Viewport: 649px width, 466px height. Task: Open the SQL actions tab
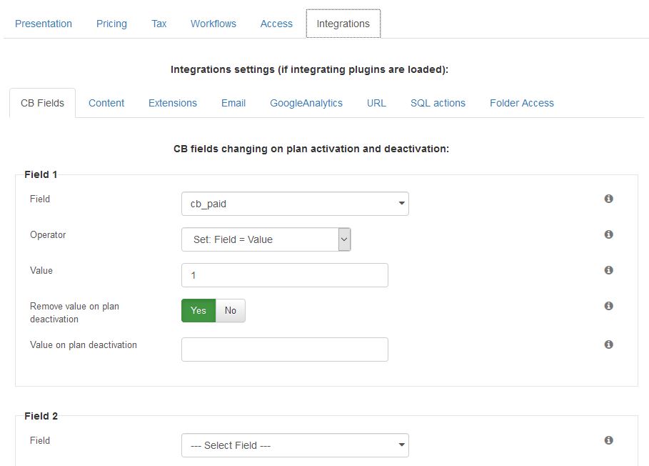438,103
